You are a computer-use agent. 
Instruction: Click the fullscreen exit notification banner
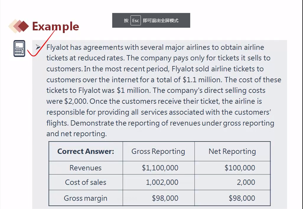151,20
